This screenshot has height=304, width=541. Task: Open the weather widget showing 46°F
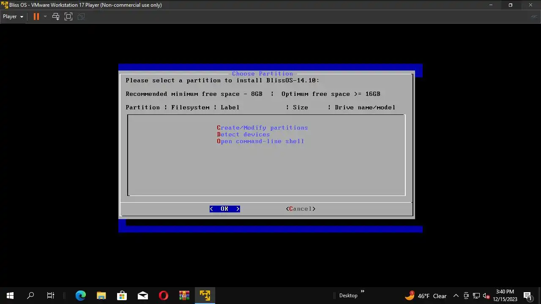[426, 296]
